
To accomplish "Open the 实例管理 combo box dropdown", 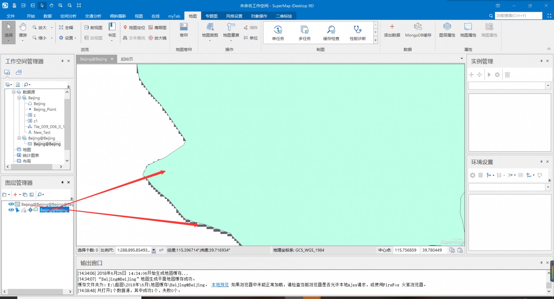I will (548, 86).
